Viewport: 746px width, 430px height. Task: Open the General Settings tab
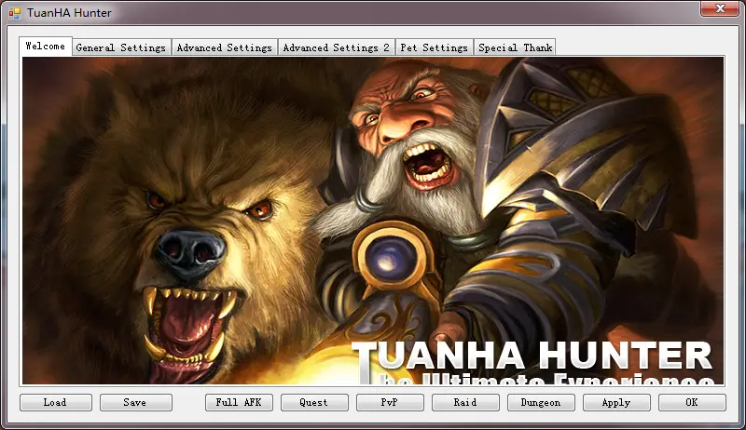[x=121, y=47]
